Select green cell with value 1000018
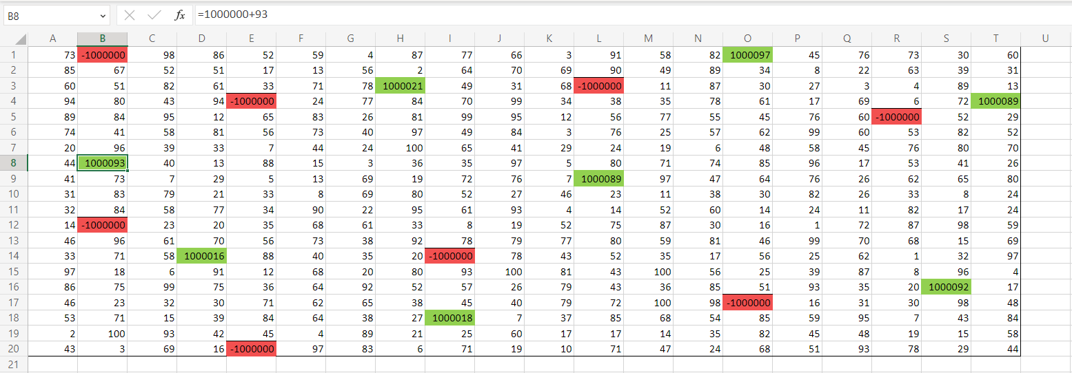The height and width of the screenshot is (373, 1072). pyautogui.click(x=449, y=318)
